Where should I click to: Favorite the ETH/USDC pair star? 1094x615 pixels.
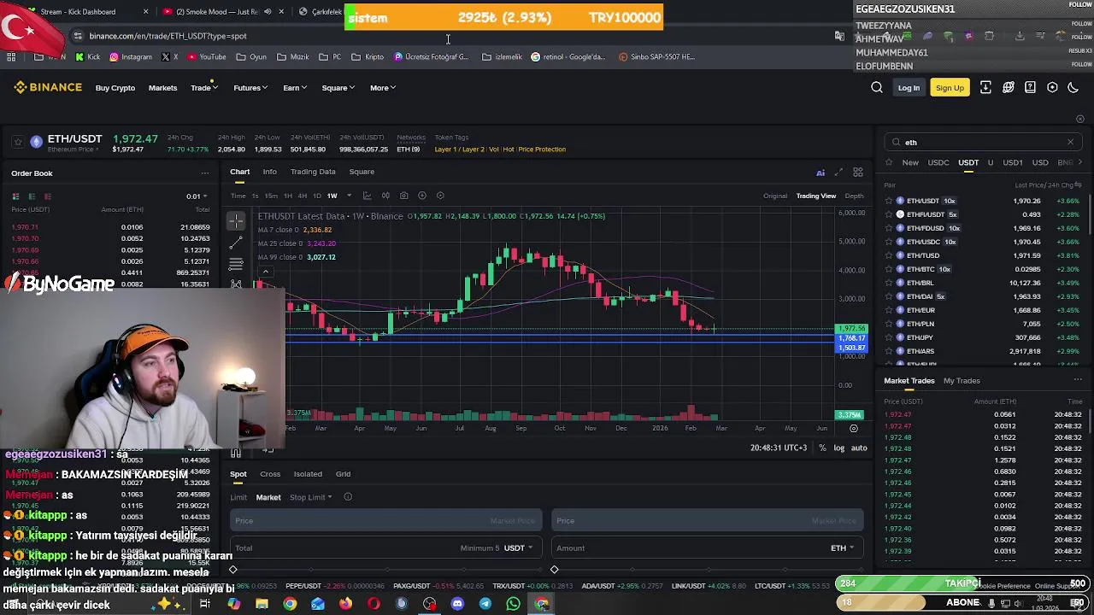pos(889,242)
